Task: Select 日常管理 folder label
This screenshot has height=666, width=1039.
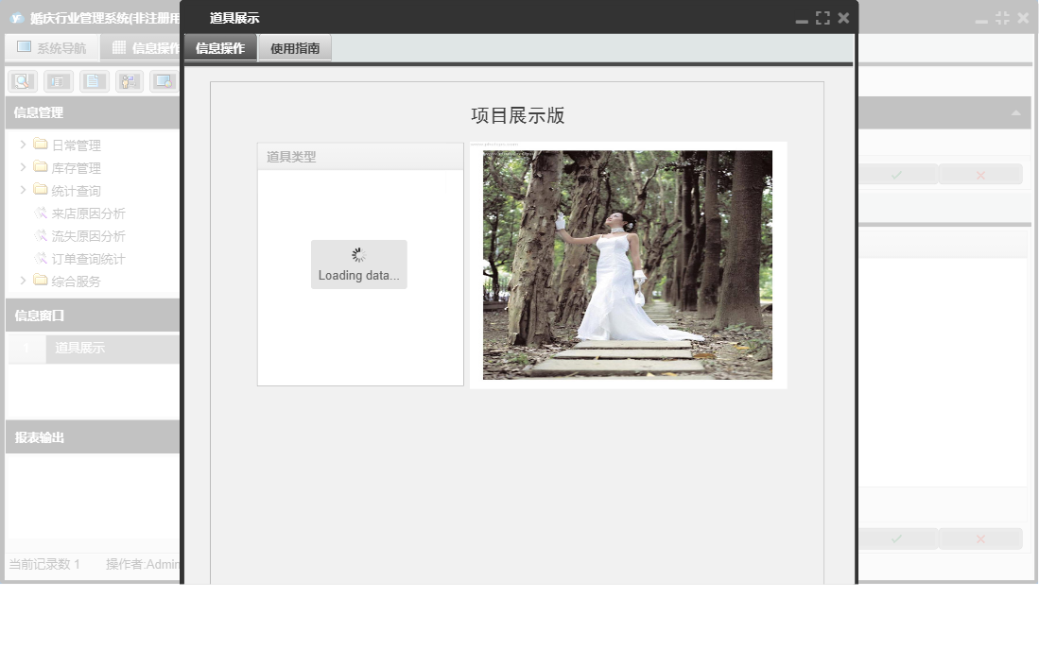Action: (x=77, y=145)
